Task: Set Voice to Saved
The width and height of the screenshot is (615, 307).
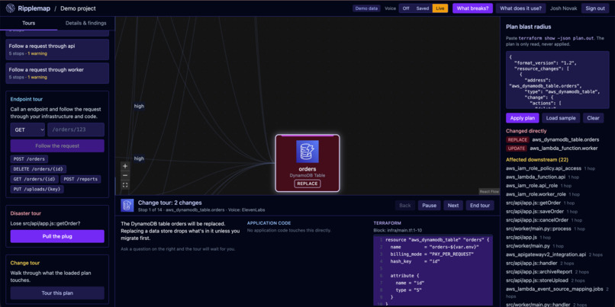Action: pyautogui.click(x=423, y=8)
